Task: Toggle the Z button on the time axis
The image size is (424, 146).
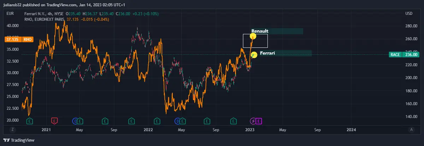Action: (13, 129)
